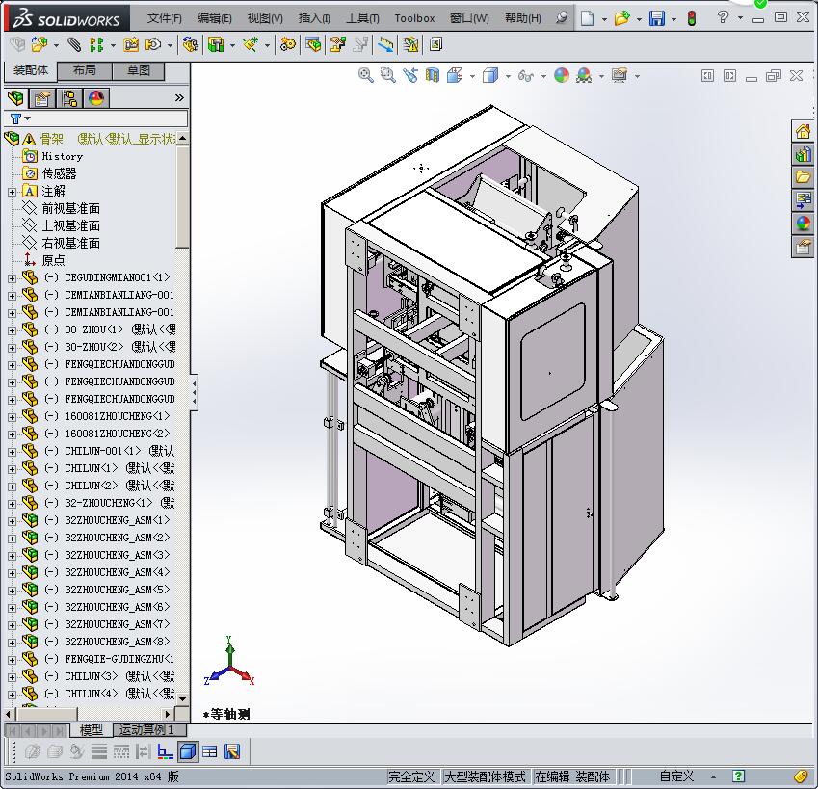Open the Toolbox menu
This screenshot has height=789, width=818.
(x=414, y=18)
